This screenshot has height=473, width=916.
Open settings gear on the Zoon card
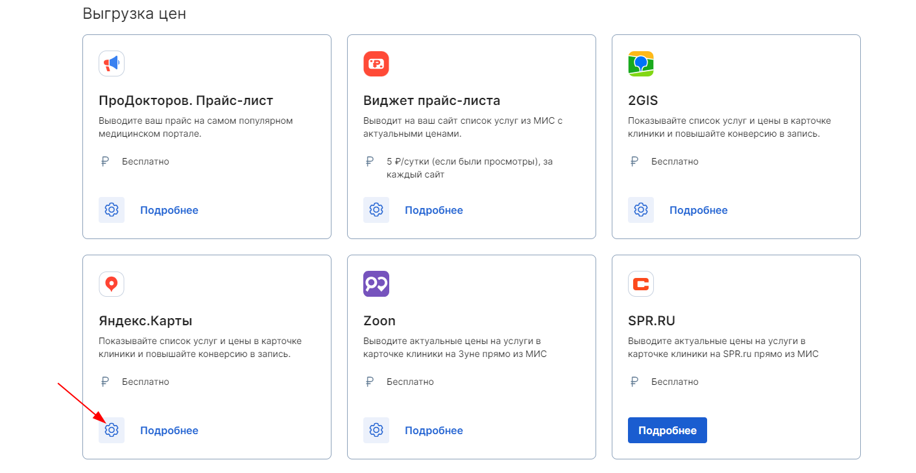click(x=376, y=430)
